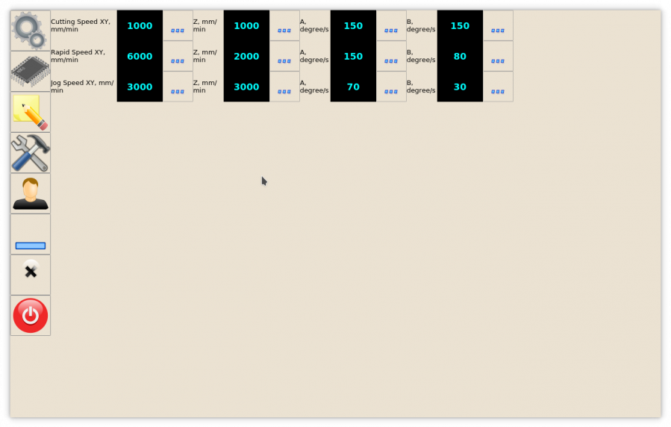This screenshot has width=671, height=427.
Task: Click the 'Cutting Speed XY, mm/min' label
Action: point(81,25)
